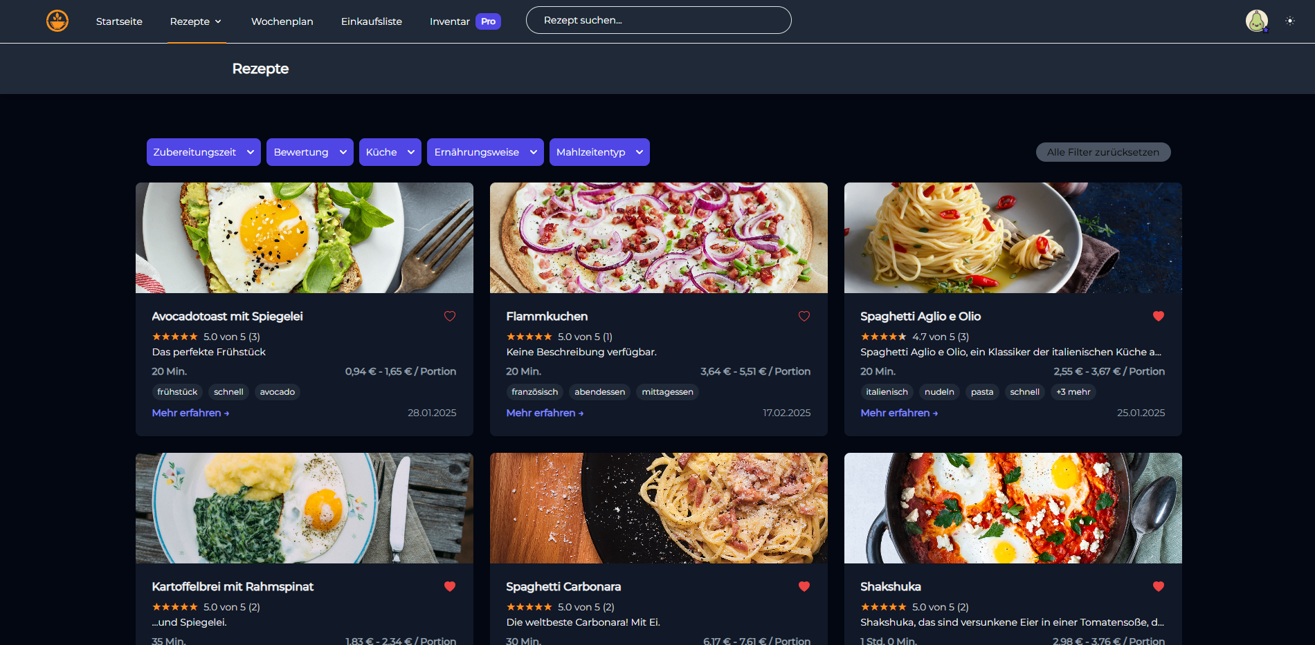The width and height of the screenshot is (1315, 645).
Task: Click the orange bowl app logo
Action: (x=57, y=21)
